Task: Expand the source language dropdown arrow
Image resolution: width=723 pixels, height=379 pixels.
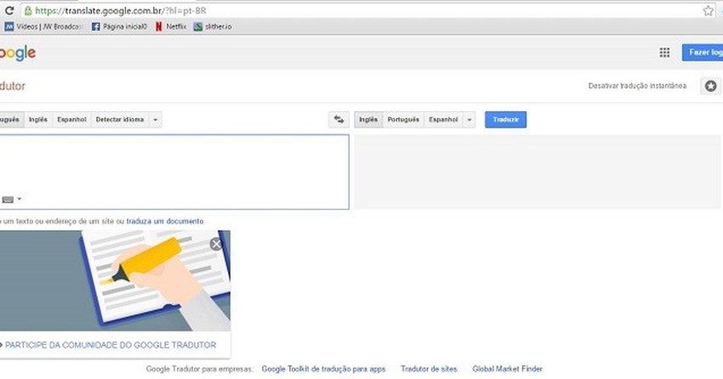Action: 156,120
